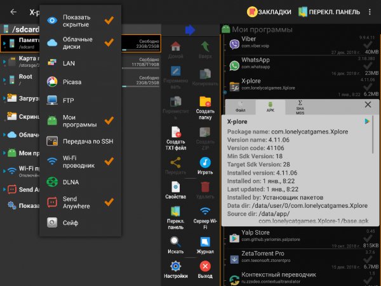
Task: Select the ZetaTorrent Pro app checkmark
Action: click(368, 259)
